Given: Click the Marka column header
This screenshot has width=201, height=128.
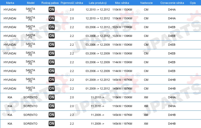Looking at the screenshot, I should pyautogui.click(x=10, y=3).
